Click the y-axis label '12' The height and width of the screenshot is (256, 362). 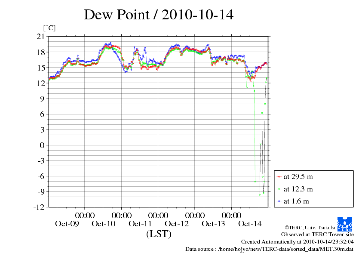[x=41, y=83]
